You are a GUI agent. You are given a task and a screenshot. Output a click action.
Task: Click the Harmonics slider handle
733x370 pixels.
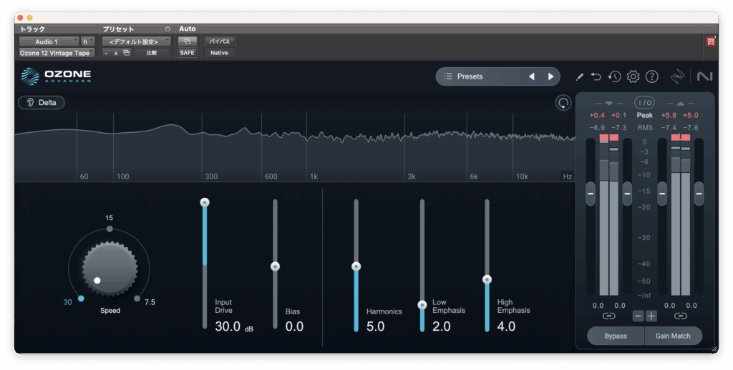coord(356,266)
